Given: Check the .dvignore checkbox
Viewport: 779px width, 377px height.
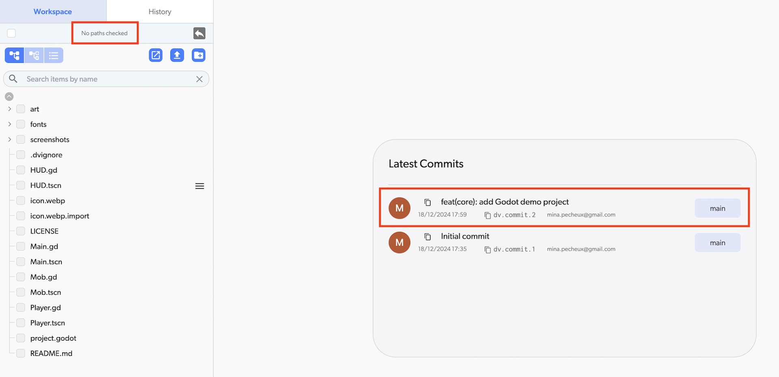Looking at the screenshot, I should [x=21, y=155].
